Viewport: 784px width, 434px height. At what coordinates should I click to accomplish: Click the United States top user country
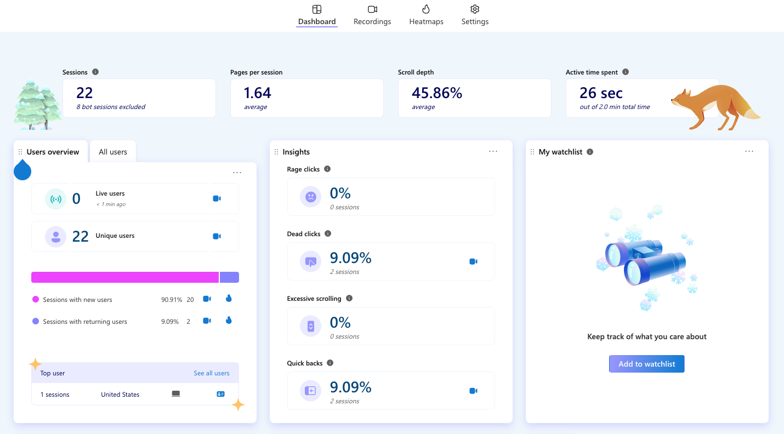coord(120,395)
